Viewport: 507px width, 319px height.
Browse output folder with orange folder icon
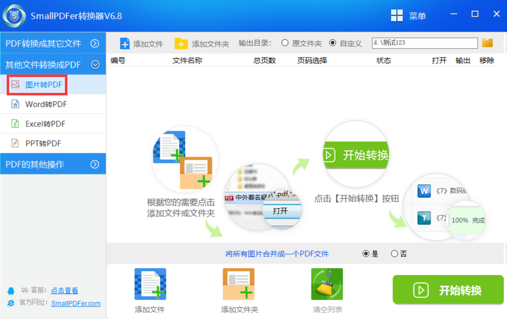[x=487, y=43]
